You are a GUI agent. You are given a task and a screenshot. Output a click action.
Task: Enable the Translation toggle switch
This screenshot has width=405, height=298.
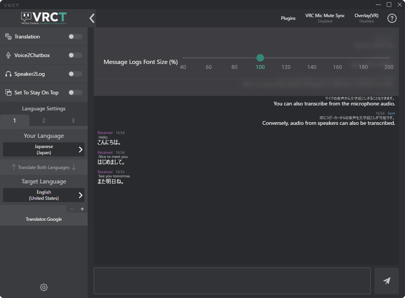click(75, 37)
